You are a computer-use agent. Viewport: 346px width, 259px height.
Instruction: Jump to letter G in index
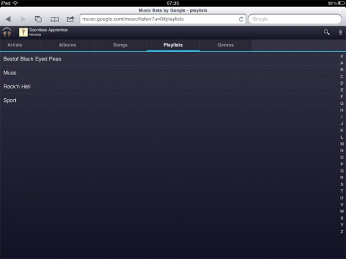(342, 103)
